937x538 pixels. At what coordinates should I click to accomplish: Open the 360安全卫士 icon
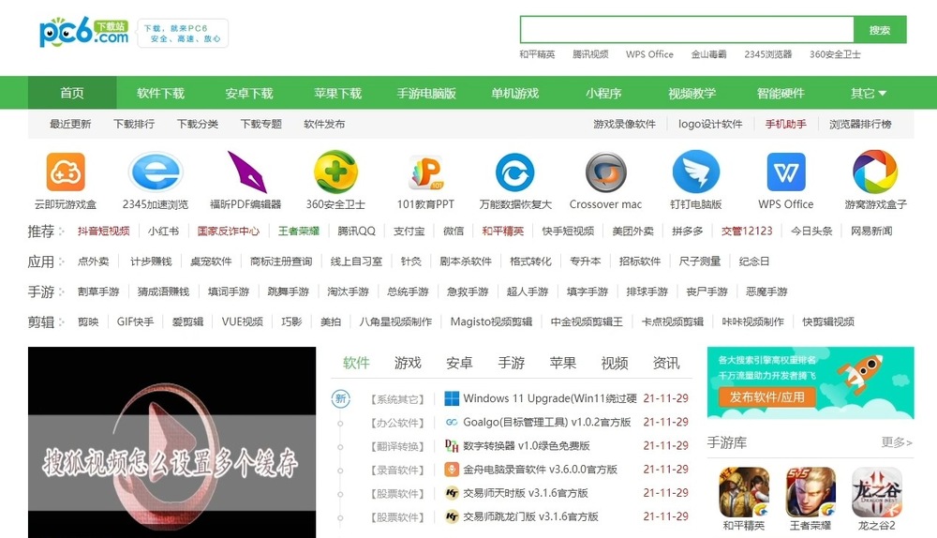click(335, 172)
